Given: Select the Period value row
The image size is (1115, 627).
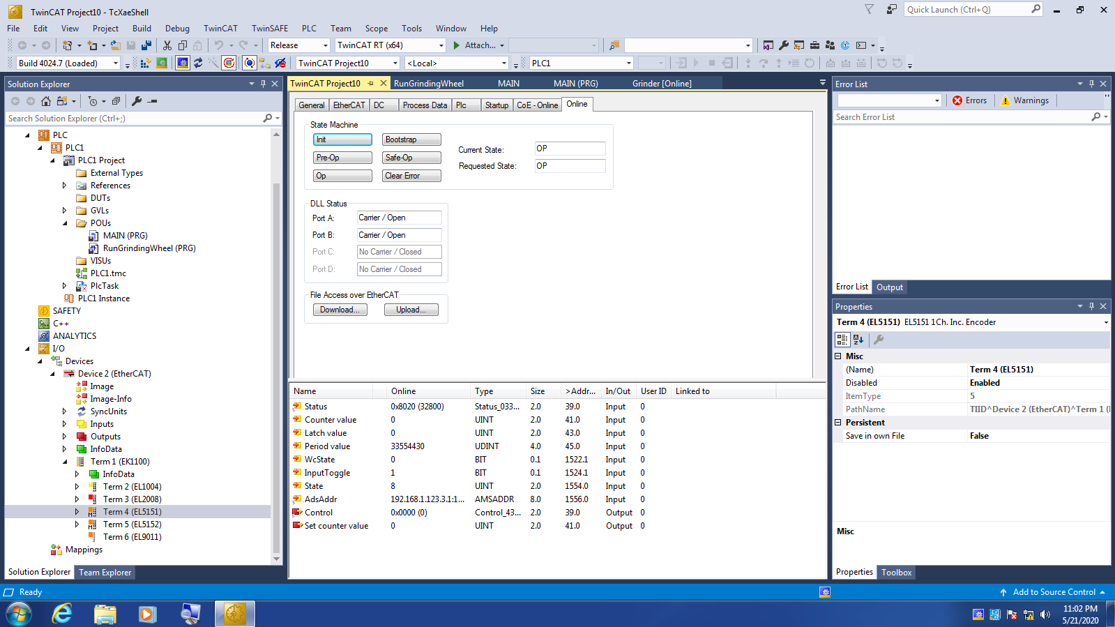Looking at the screenshot, I should click(x=557, y=446).
